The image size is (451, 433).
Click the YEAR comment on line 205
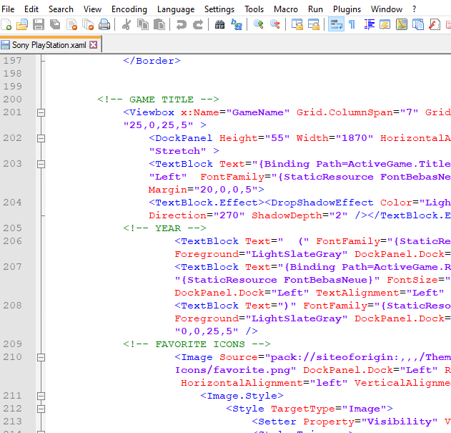click(164, 228)
